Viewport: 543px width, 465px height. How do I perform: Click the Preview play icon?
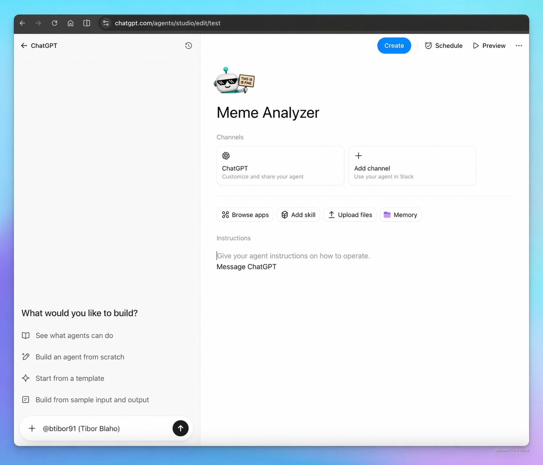pos(476,45)
